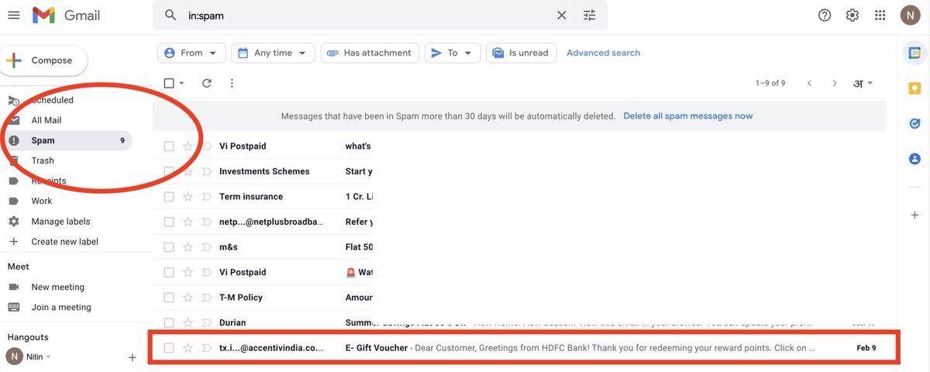The height and width of the screenshot is (372, 930).
Task: Click the Gmail logo
Action: coord(67,15)
